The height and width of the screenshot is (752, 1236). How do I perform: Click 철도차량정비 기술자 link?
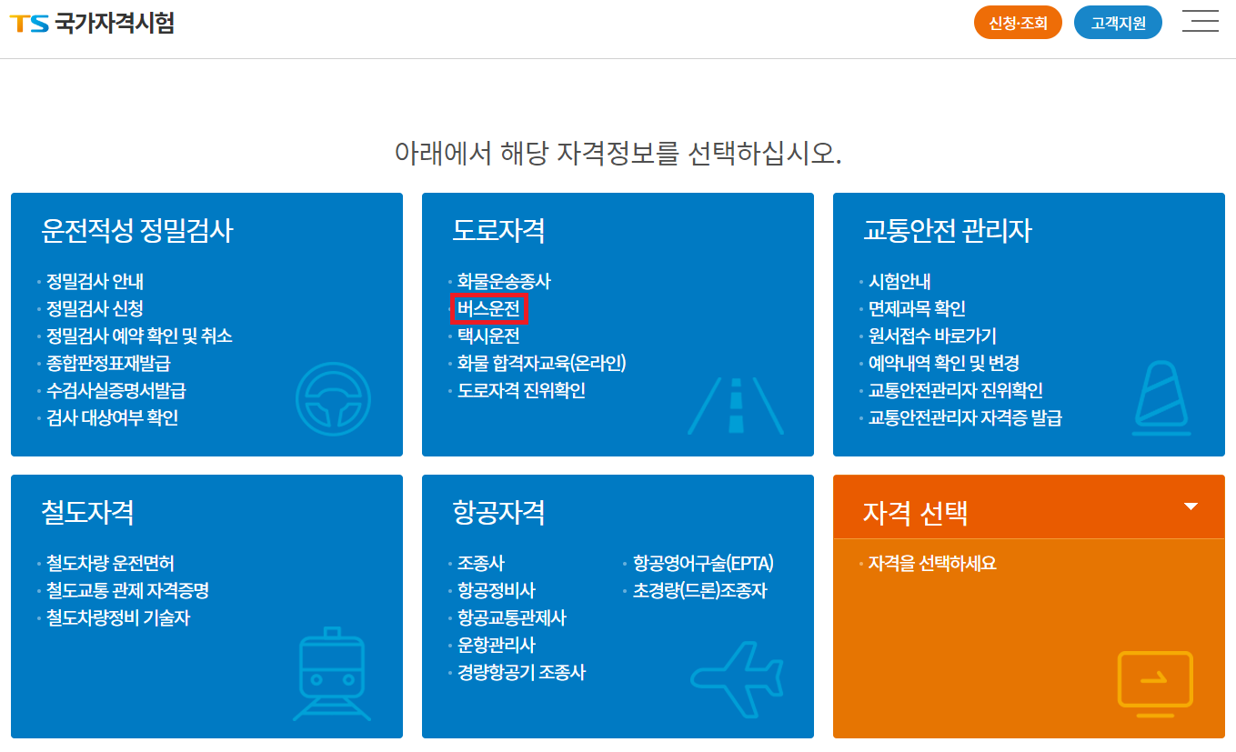(118, 618)
